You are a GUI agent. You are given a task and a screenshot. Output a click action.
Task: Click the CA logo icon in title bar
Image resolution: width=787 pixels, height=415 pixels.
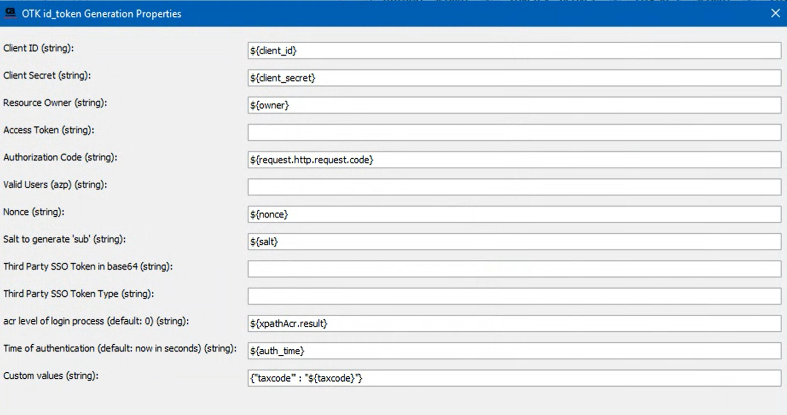[12, 13]
